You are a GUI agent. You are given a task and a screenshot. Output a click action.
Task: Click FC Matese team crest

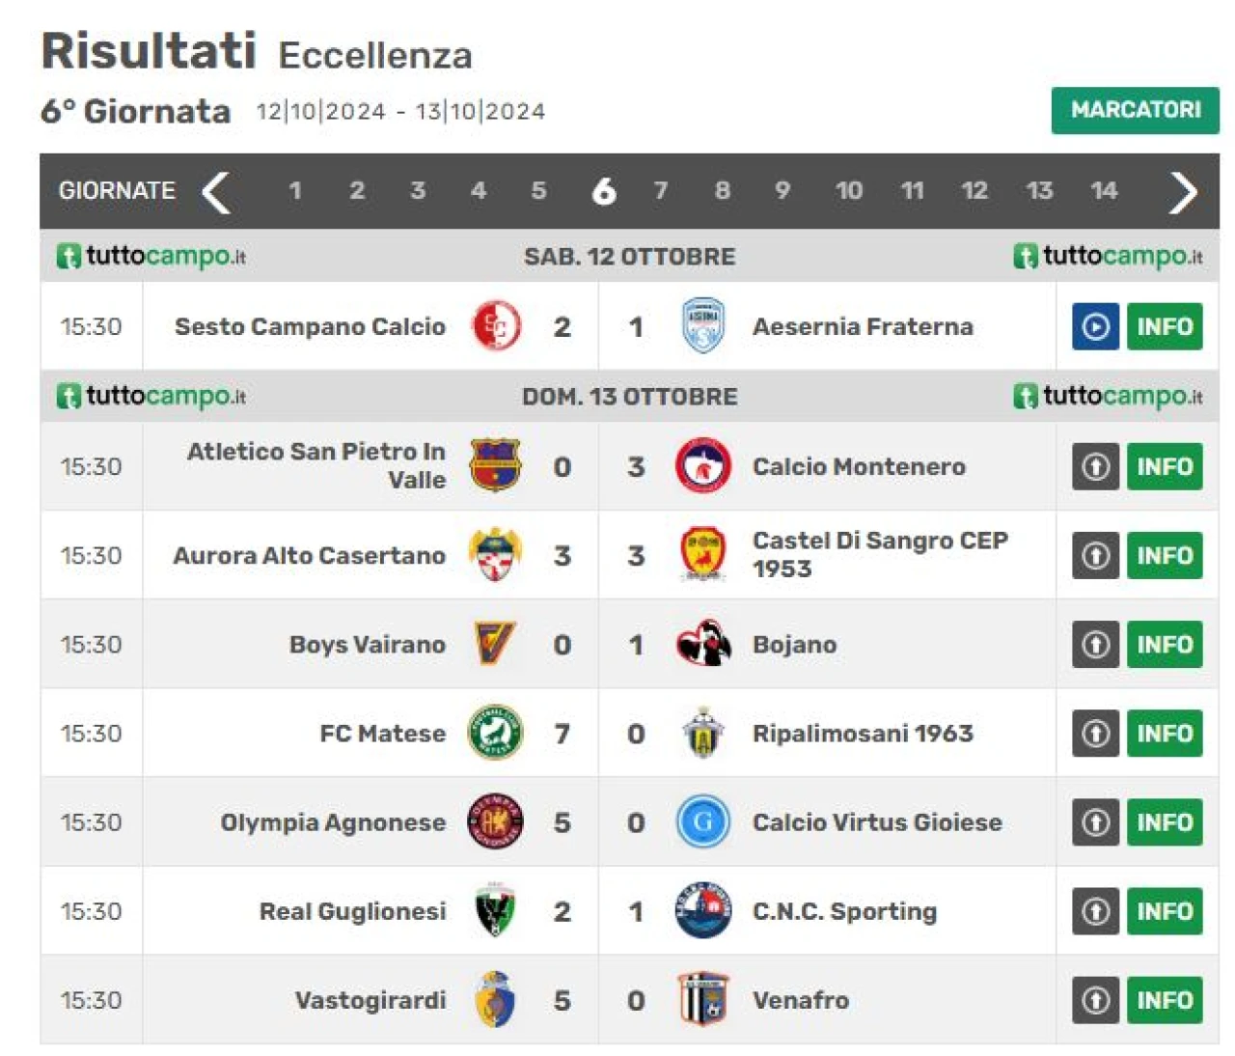point(496,733)
